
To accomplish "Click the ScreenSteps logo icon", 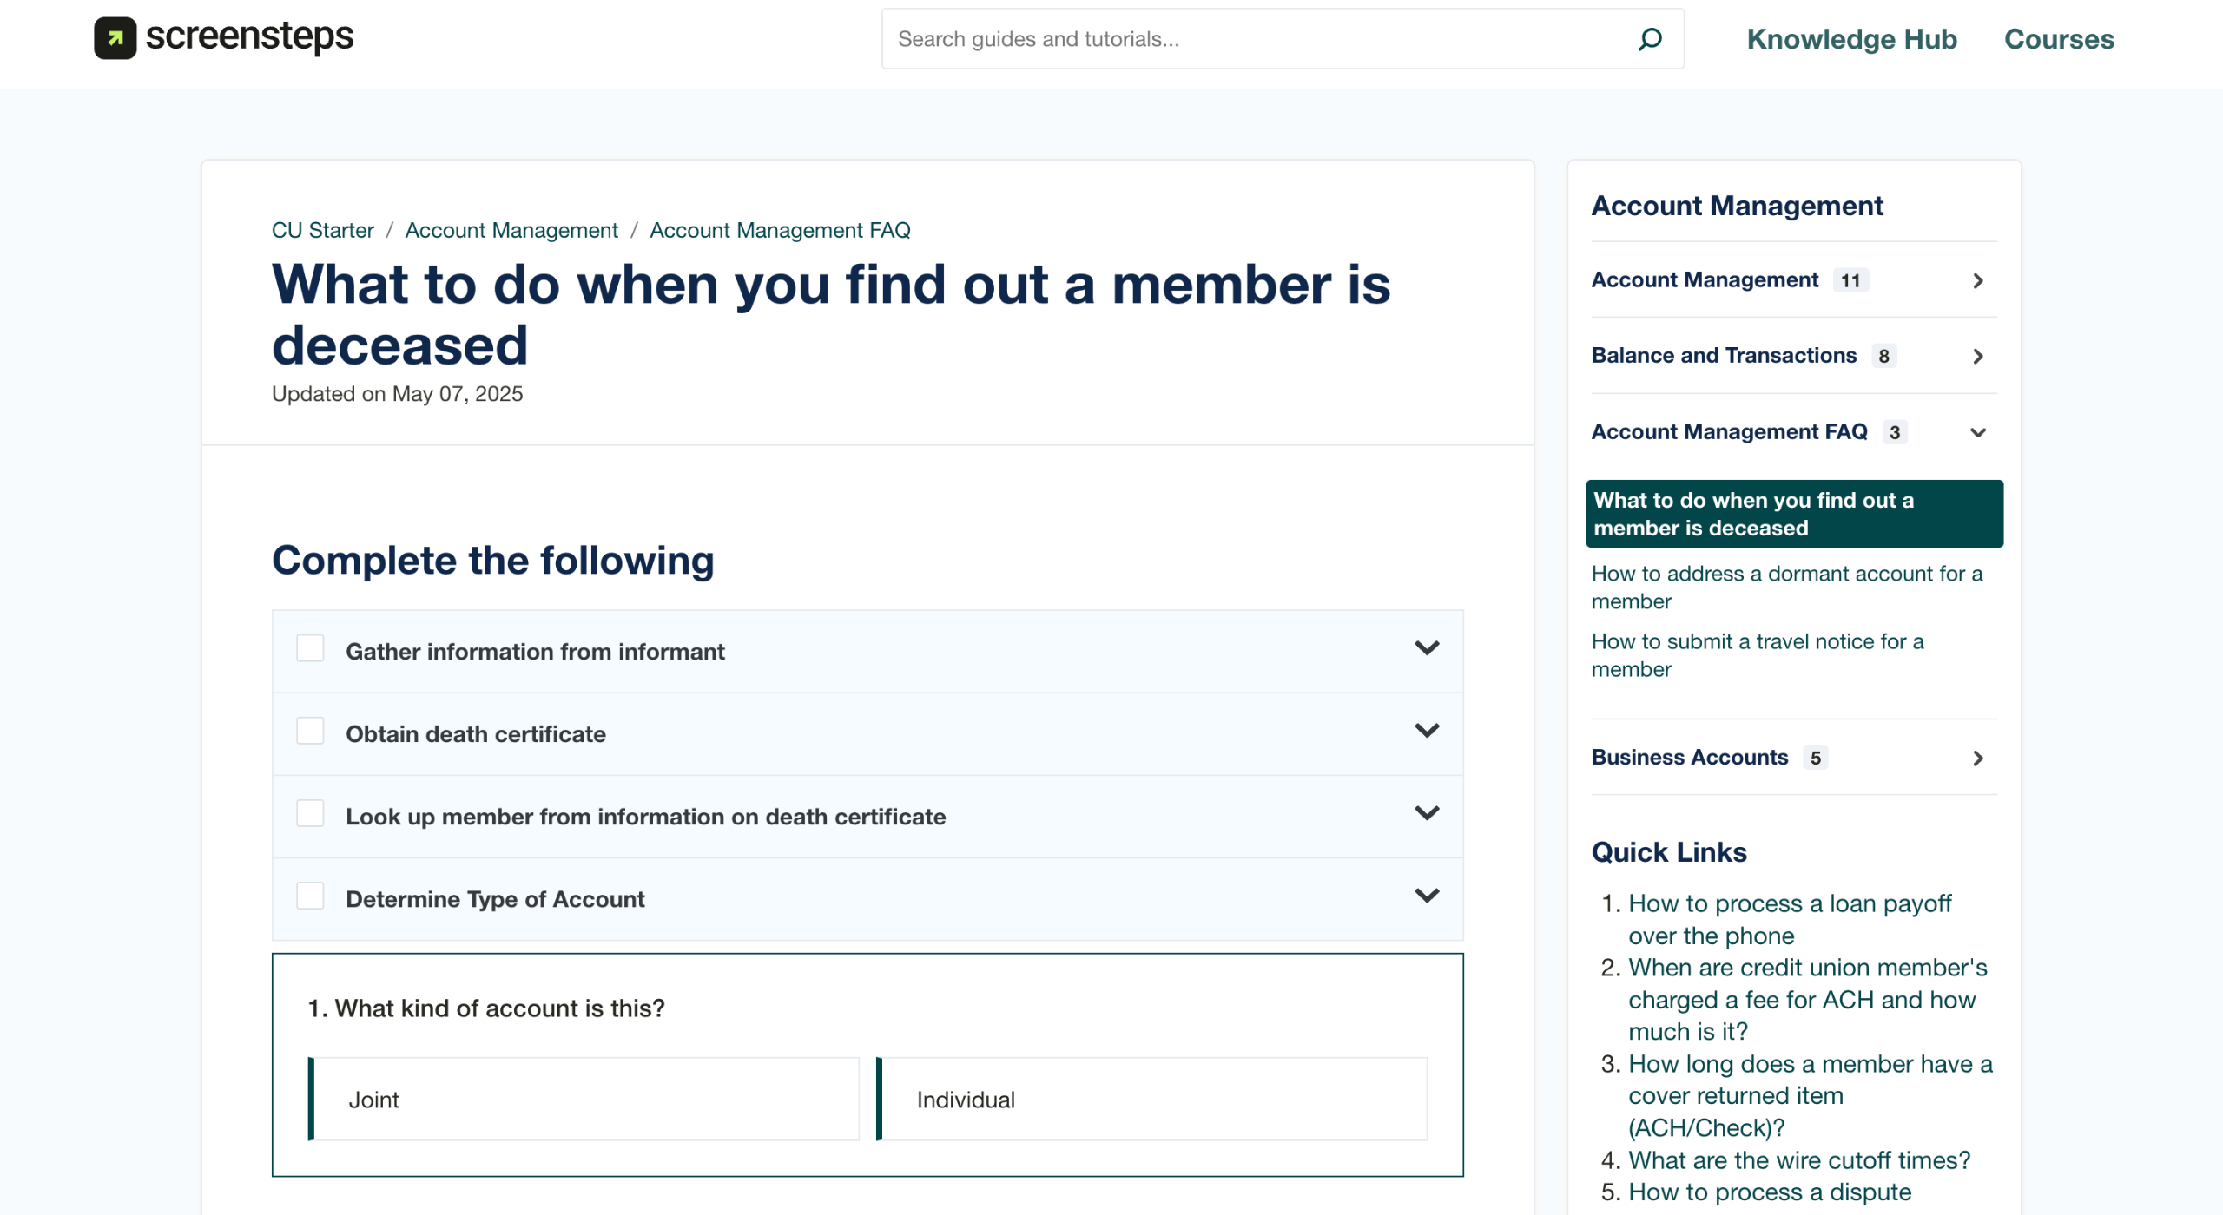I will [x=115, y=38].
